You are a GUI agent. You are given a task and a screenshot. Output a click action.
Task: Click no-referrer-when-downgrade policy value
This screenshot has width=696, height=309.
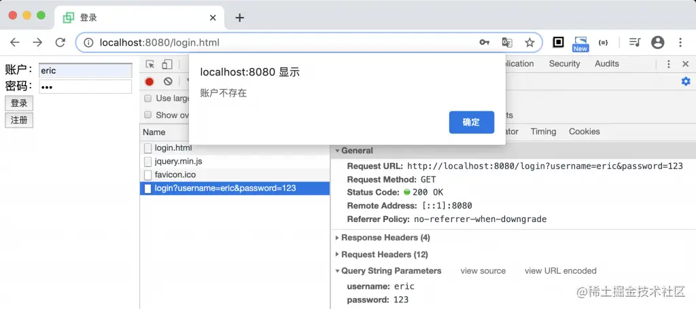[x=480, y=219]
